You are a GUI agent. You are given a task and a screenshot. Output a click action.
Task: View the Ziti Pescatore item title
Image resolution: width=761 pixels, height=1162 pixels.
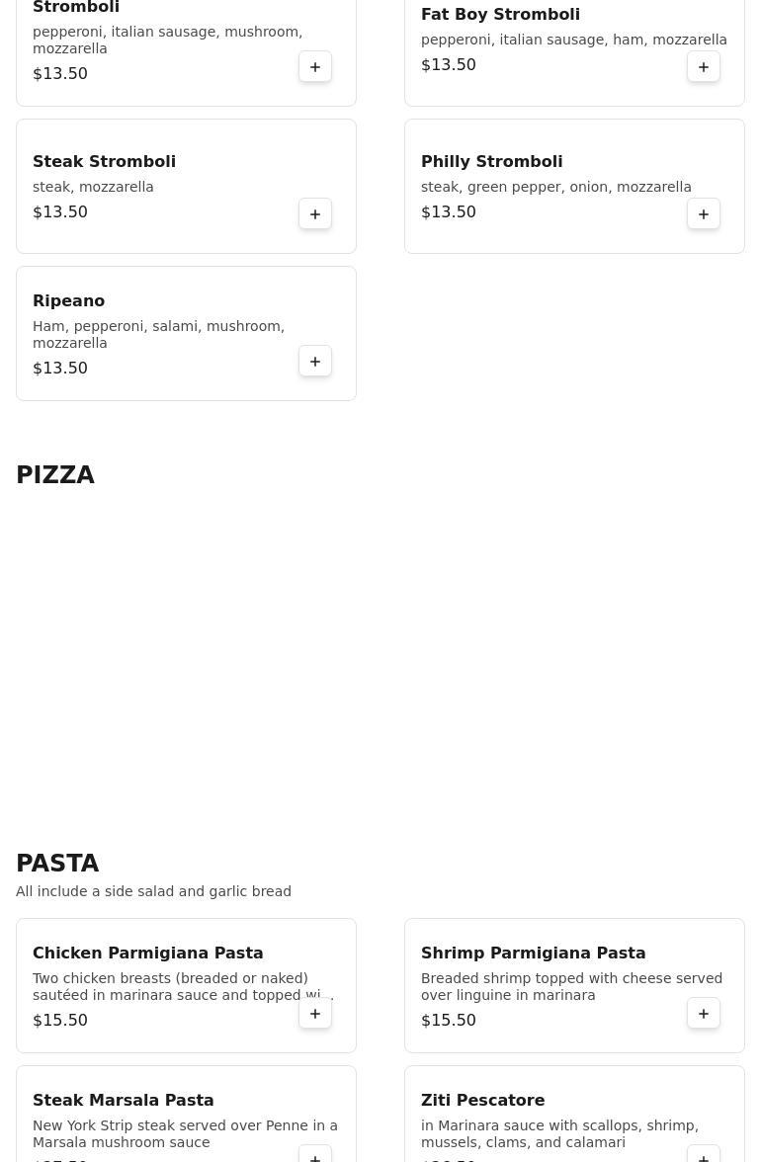click(482, 1101)
